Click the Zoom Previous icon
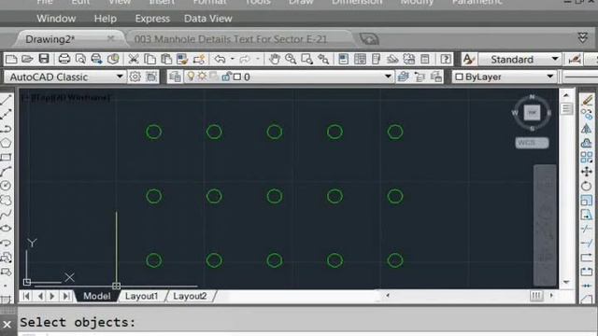 [x=323, y=59]
